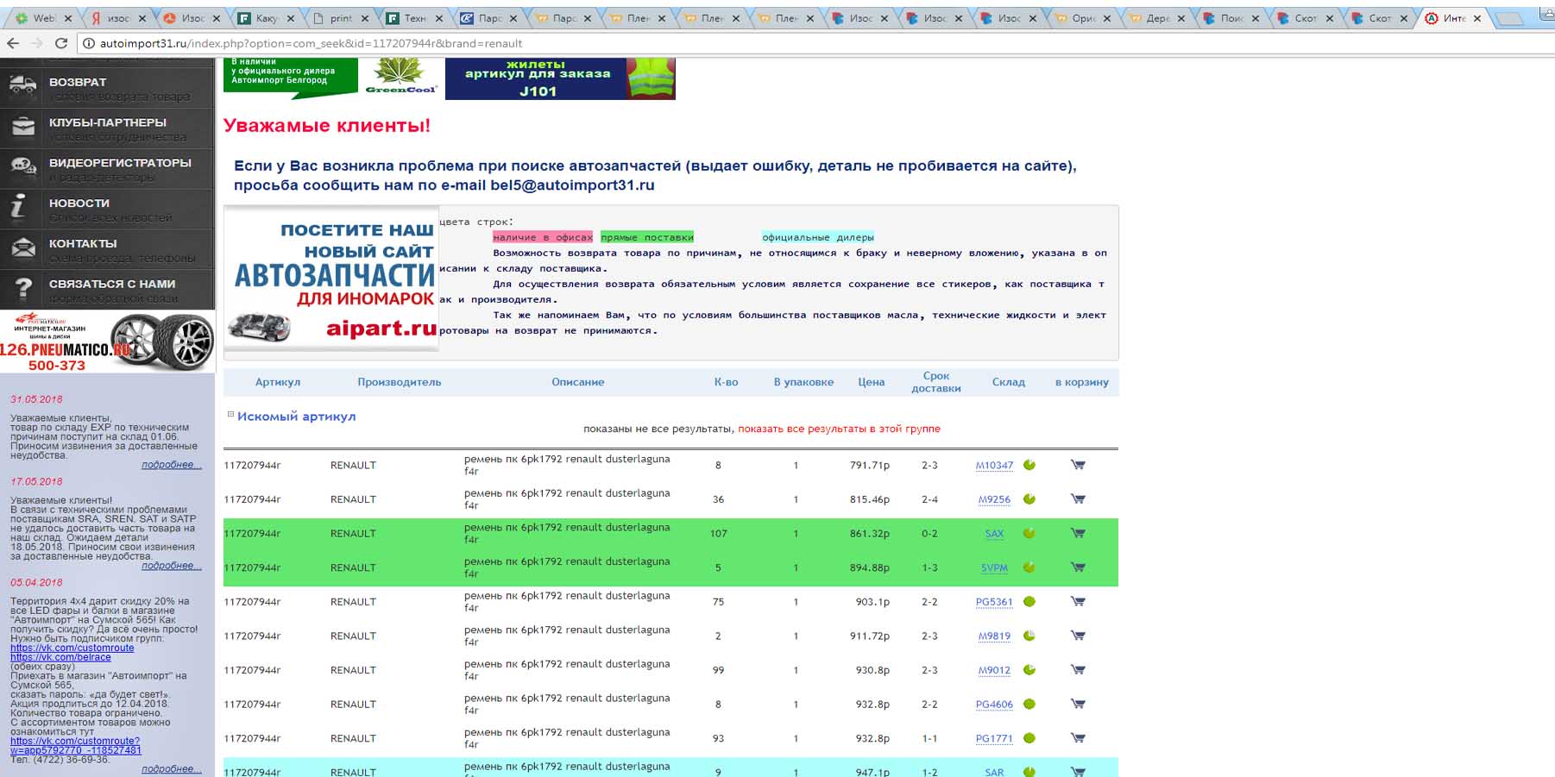
Task: Add the M10347 warehouse offer to cart
Action: coord(1078,465)
